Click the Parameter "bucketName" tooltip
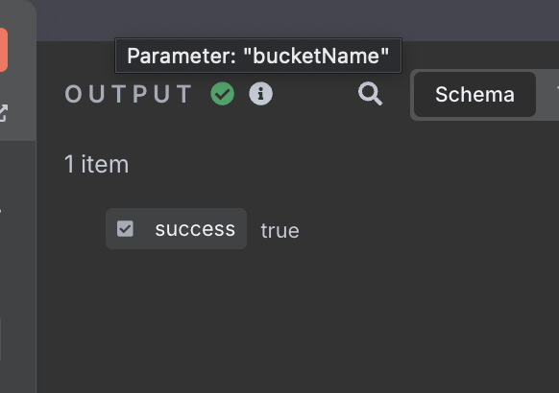559x393 pixels. (258, 56)
